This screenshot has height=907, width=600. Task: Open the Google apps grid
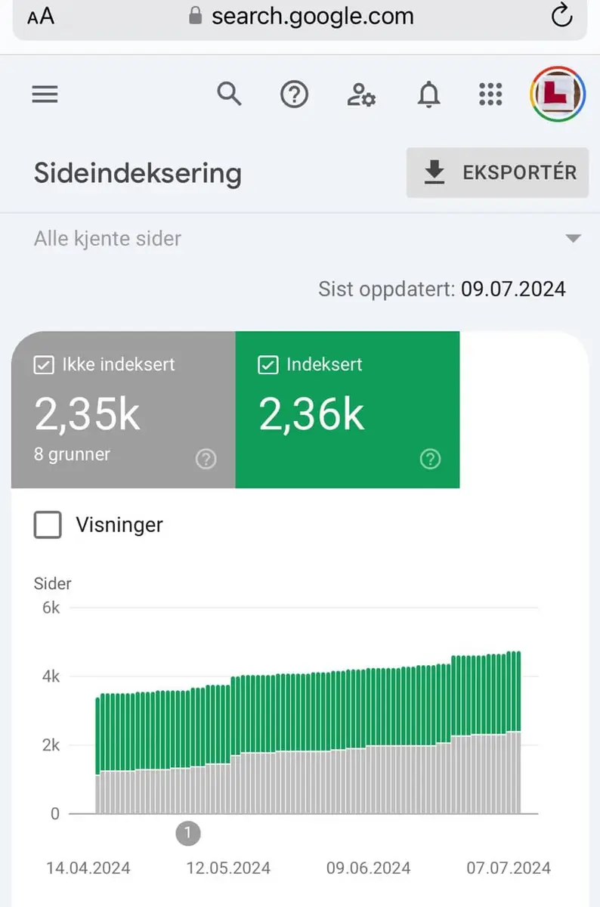tap(491, 94)
